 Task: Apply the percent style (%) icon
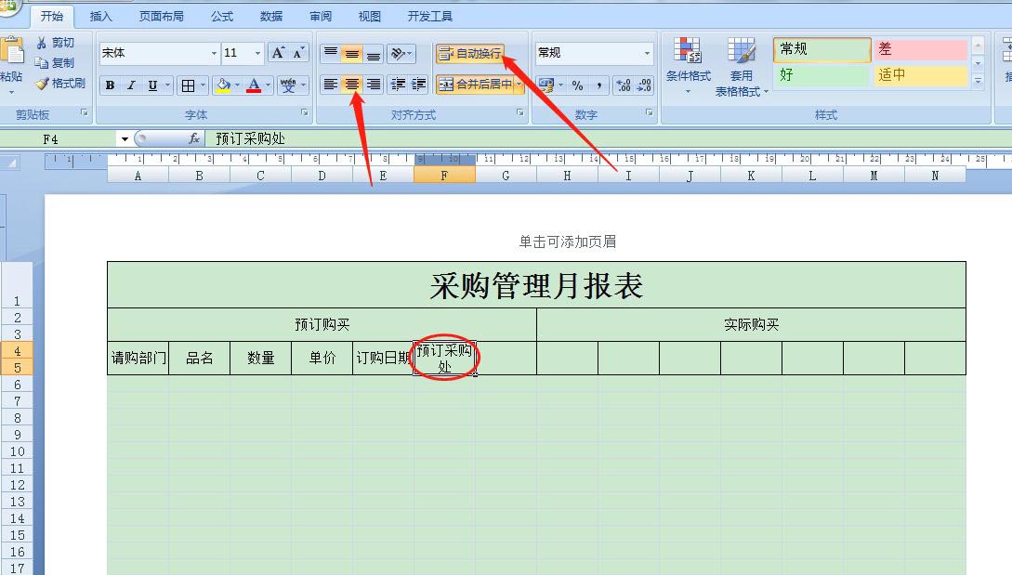tap(578, 85)
